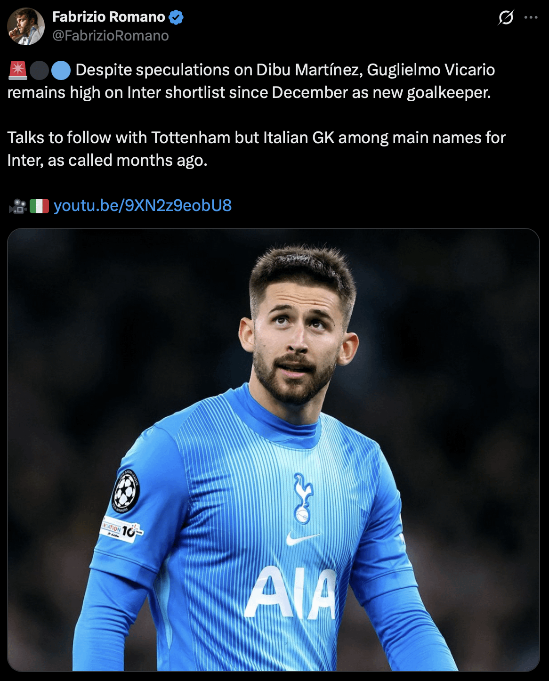Image resolution: width=549 pixels, height=681 pixels.
Task: Click the Fabrizio Romano display name
Action: (109, 17)
